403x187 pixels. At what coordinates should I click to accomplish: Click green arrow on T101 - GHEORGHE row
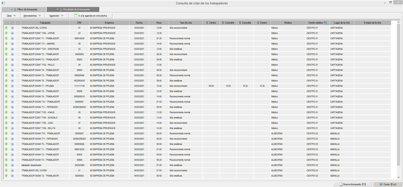pyautogui.click(x=6, y=49)
